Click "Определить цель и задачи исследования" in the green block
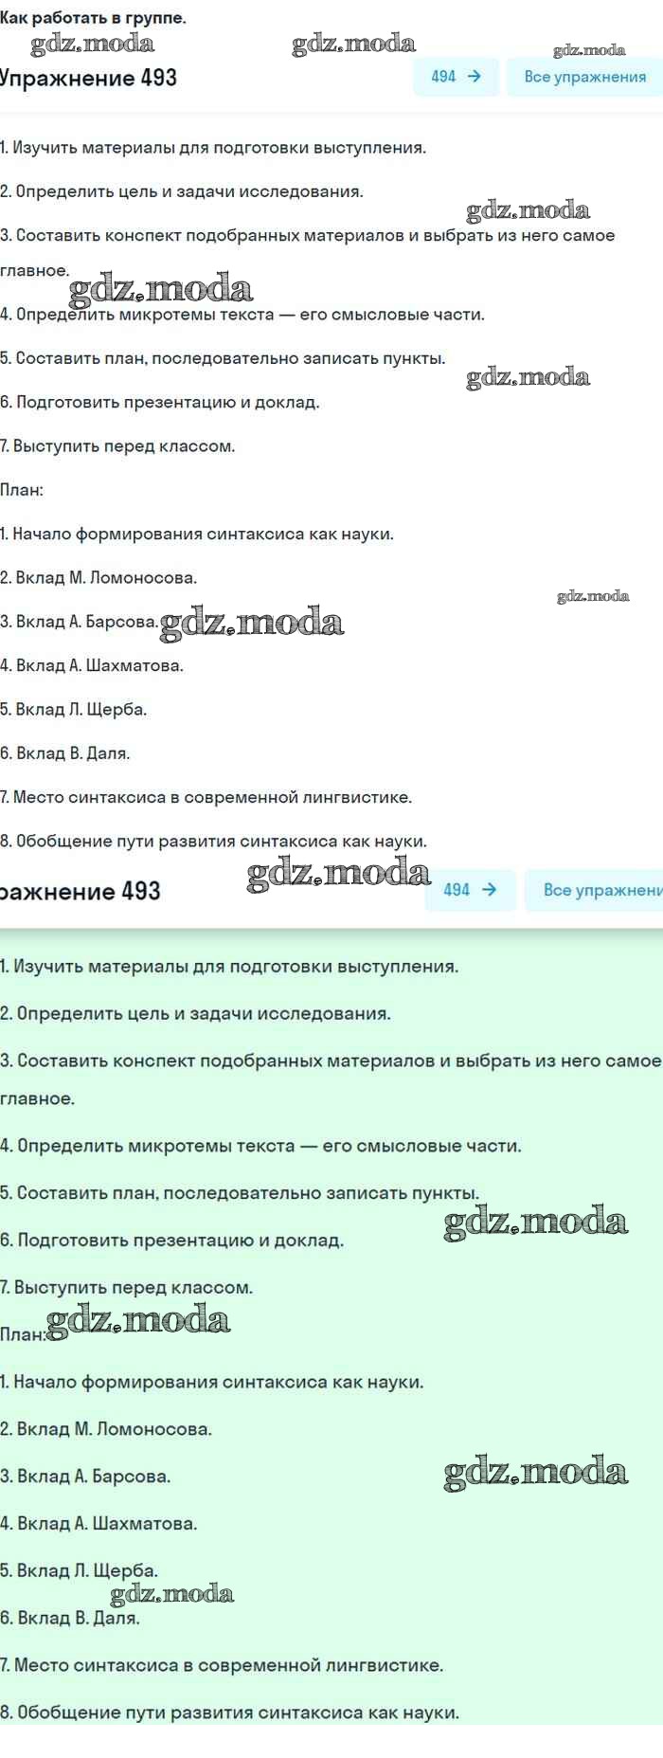 point(195,1013)
